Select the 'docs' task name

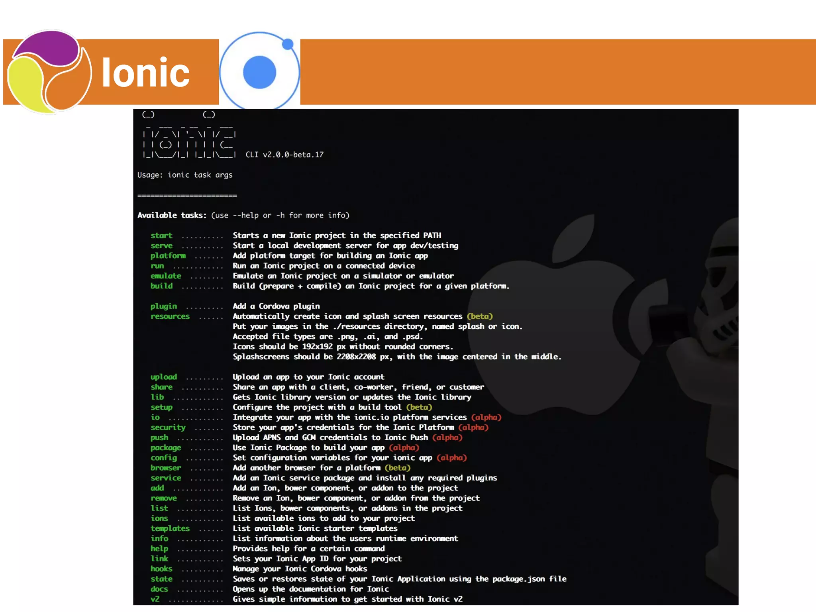(159, 589)
